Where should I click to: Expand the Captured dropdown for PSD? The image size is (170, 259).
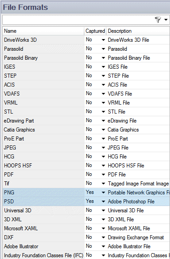coord(103,202)
